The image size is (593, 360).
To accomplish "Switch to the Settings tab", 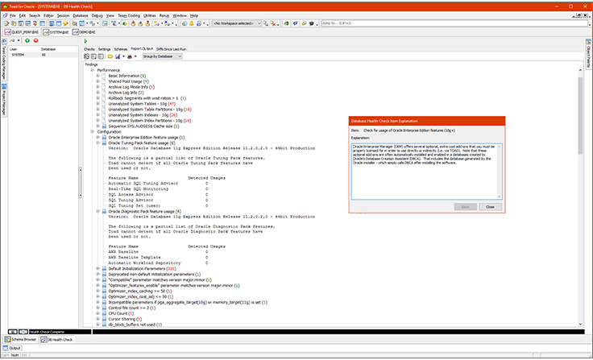I will click(x=105, y=49).
